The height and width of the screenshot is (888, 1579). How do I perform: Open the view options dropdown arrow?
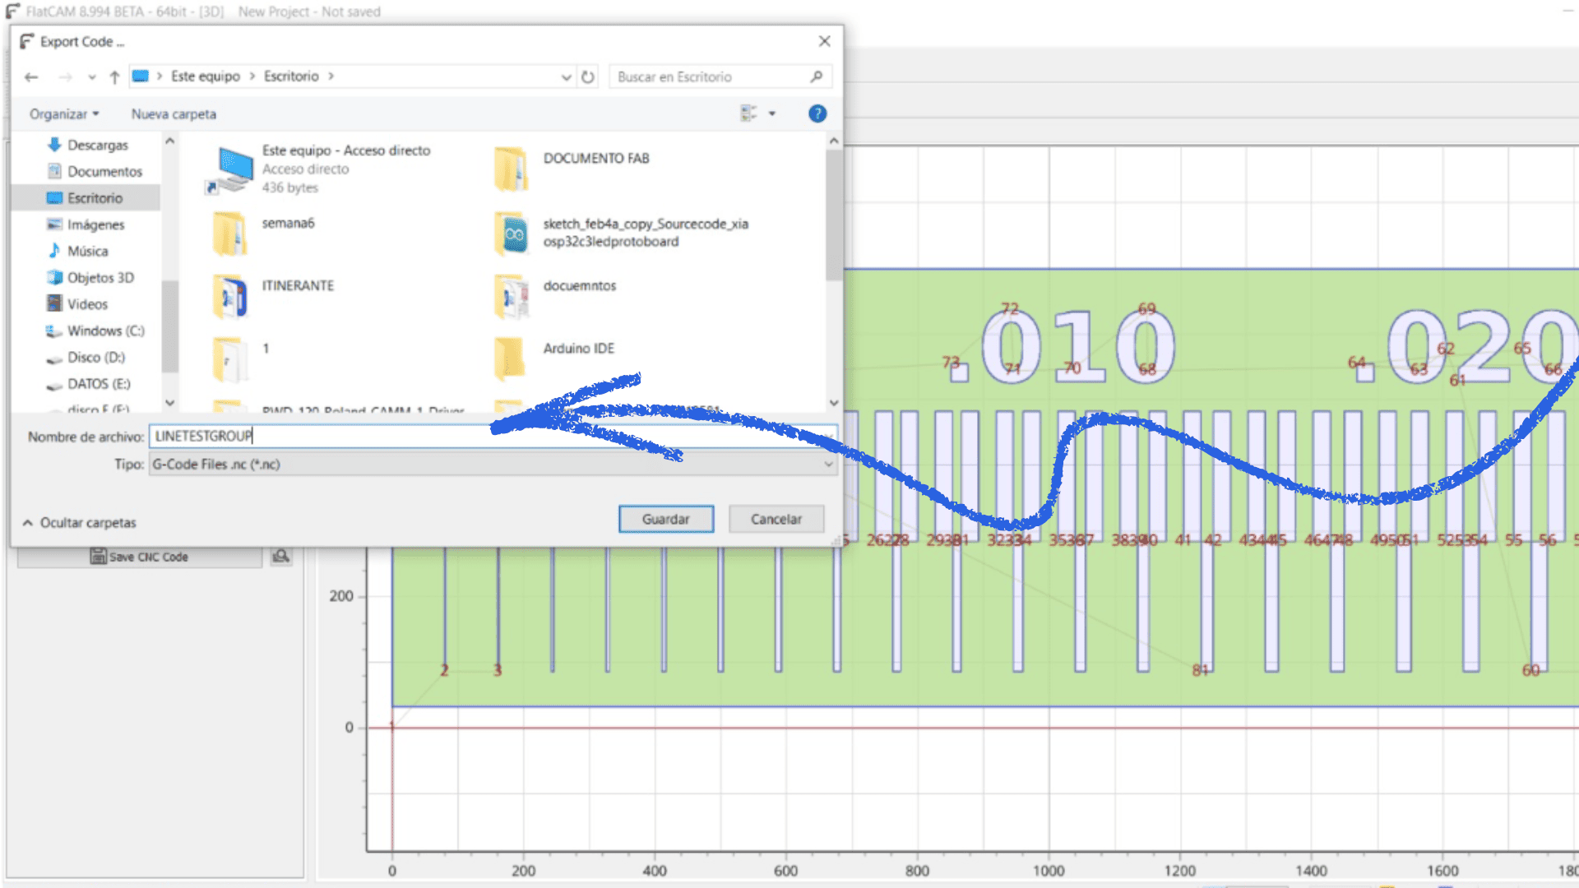pos(771,113)
